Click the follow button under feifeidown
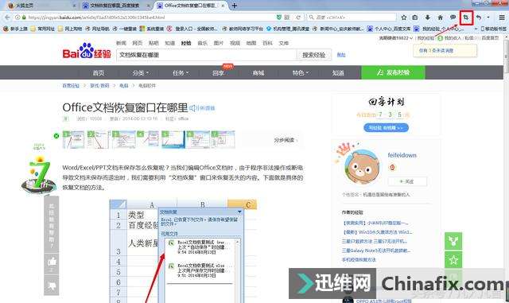 [407, 181]
